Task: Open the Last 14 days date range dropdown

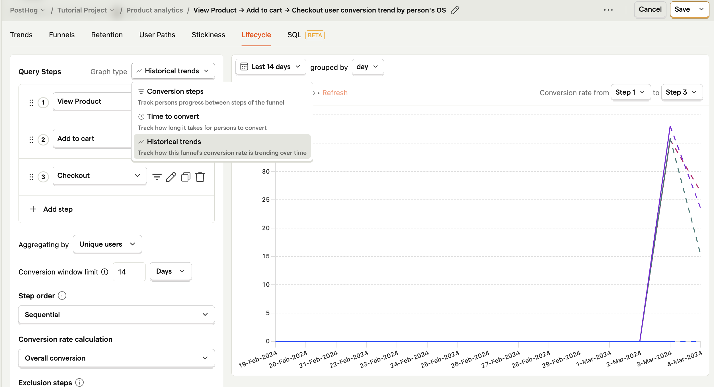Action: point(270,67)
